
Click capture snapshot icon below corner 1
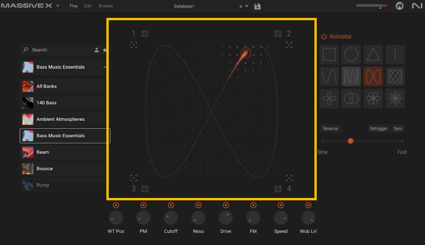(134, 45)
